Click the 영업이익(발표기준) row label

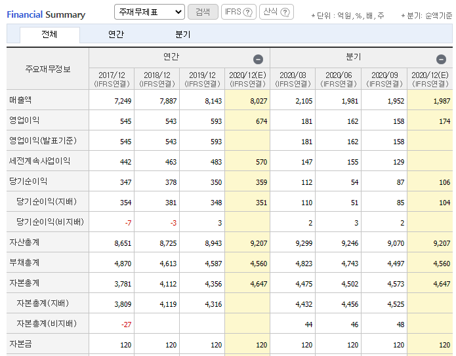tap(43, 141)
